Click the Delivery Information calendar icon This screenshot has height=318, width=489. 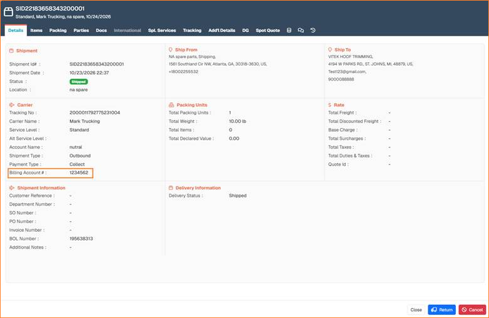point(171,188)
